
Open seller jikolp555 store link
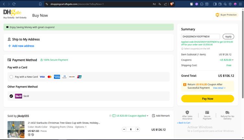click(23, 116)
